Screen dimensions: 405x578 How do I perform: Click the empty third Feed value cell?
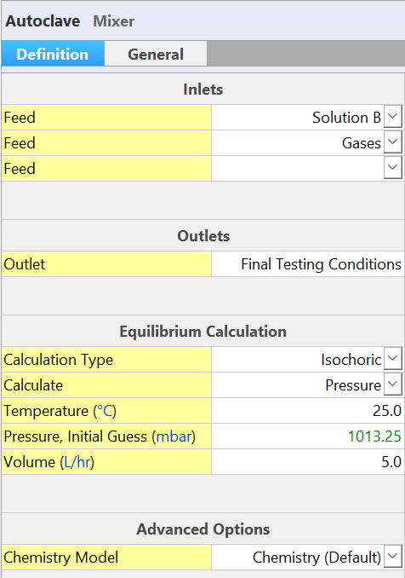click(x=298, y=169)
